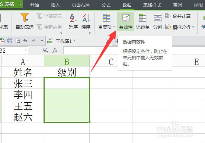Sort ascending with 升序 icon
The height and width of the screenshot is (143, 205).
tap(73, 18)
